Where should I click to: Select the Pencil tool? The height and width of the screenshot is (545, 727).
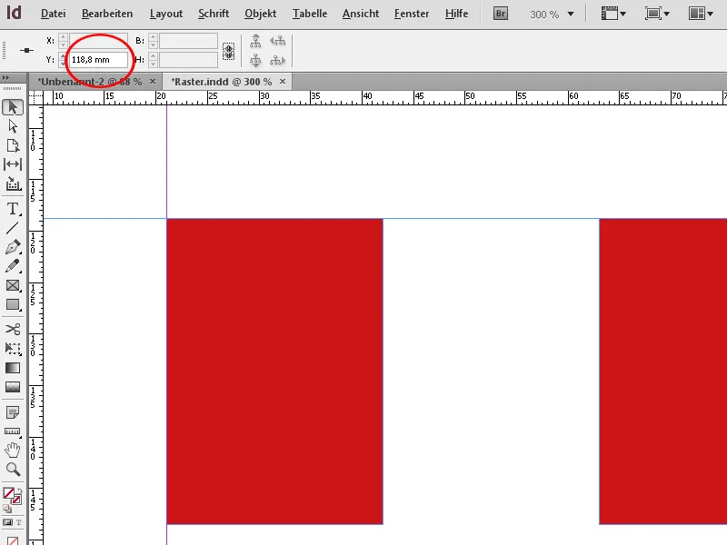[13, 266]
